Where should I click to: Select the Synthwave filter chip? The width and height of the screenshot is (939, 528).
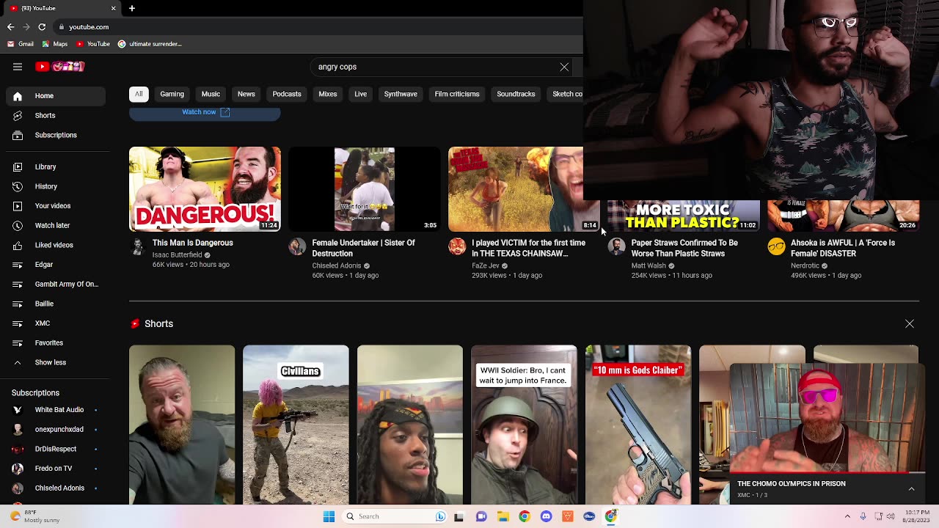pos(401,94)
